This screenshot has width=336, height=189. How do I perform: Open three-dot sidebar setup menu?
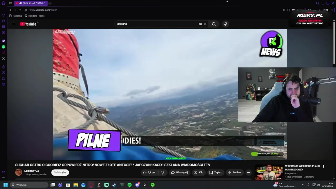(3, 177)
